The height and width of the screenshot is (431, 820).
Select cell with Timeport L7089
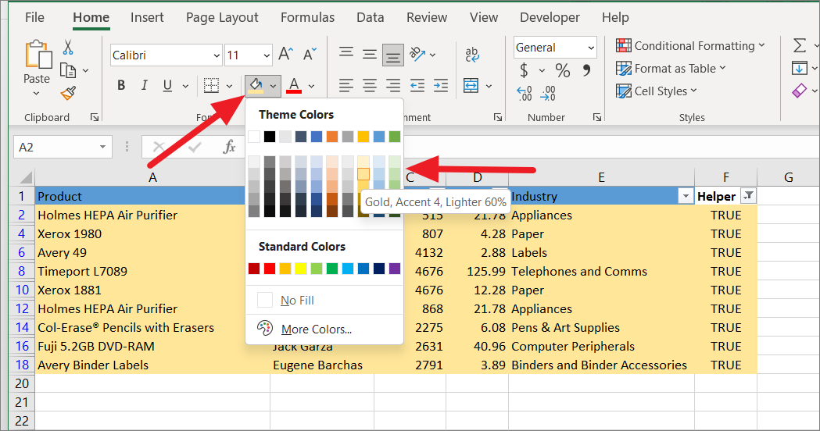click(x=152, y=271)
